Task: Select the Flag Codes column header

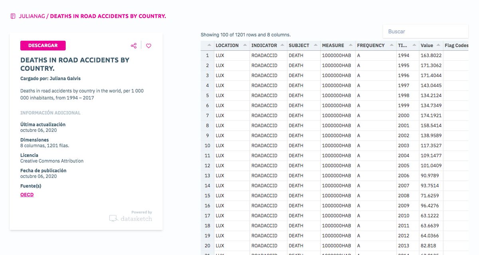Action: [x=456, y=46]
